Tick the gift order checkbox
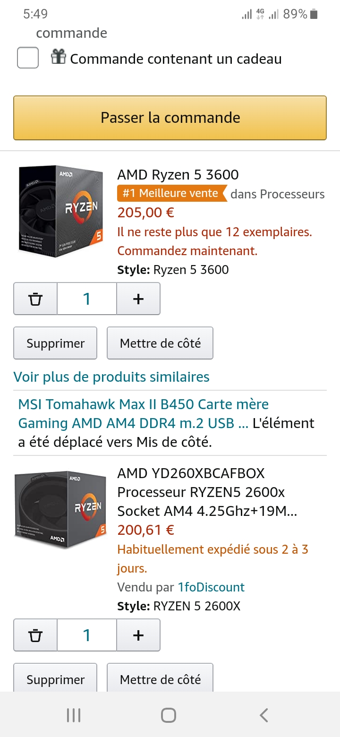 pyautogui.click(x=28, y=58)
